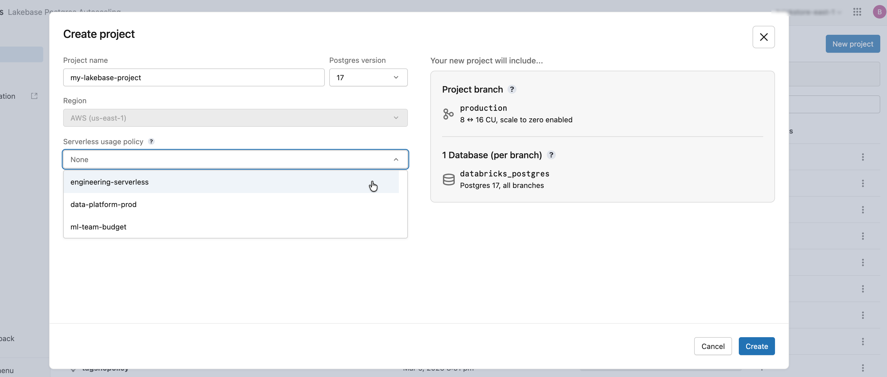This screenshot has height=377, width=887.
Task: Open the bottom kebab menu near tagsnopolicy
Action: [x=863, y=368]
